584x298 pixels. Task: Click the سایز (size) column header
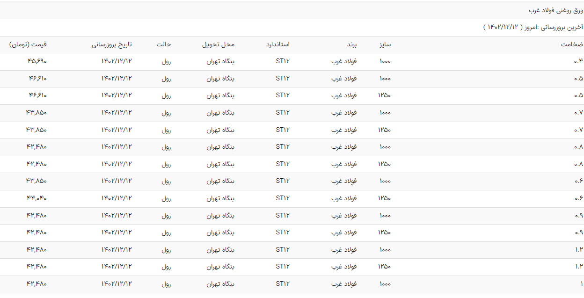click(x=385, y=45)
